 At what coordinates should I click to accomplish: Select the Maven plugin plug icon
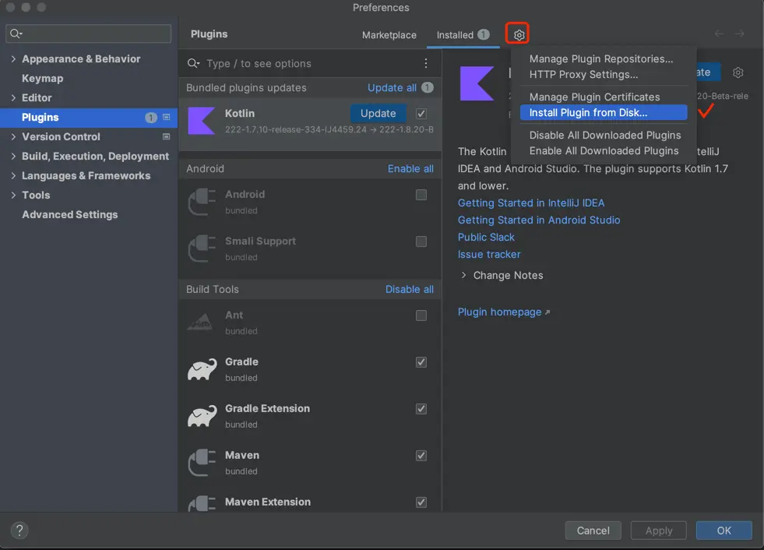[x=202, y=463]
